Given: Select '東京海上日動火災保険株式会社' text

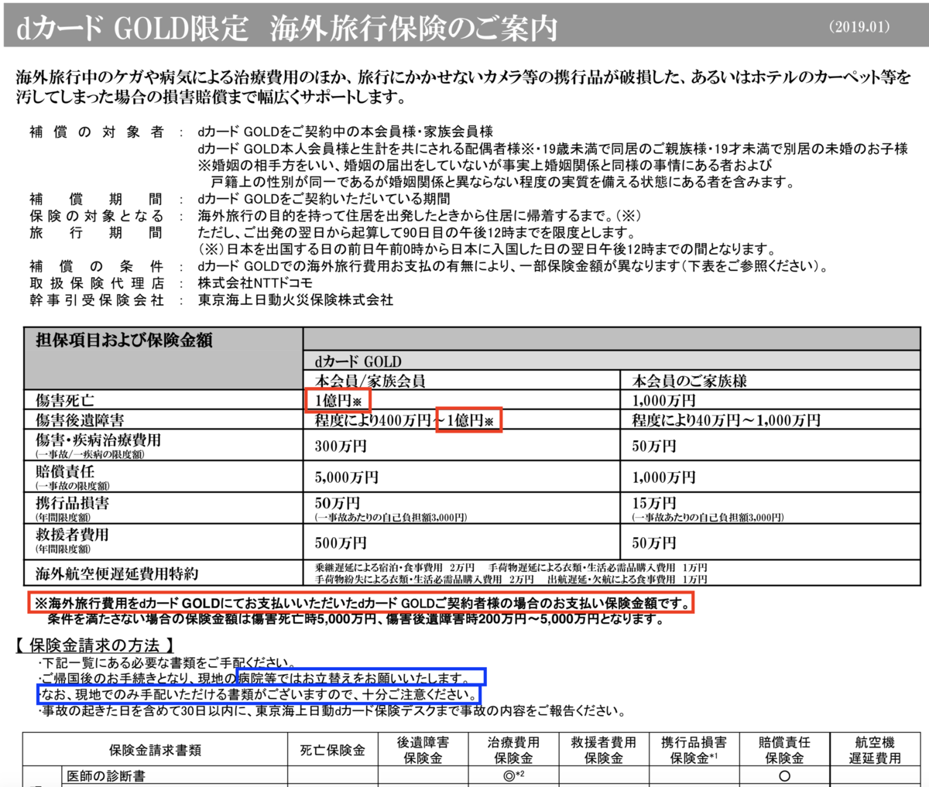Looking at the screenshot, I should point(296,300).
